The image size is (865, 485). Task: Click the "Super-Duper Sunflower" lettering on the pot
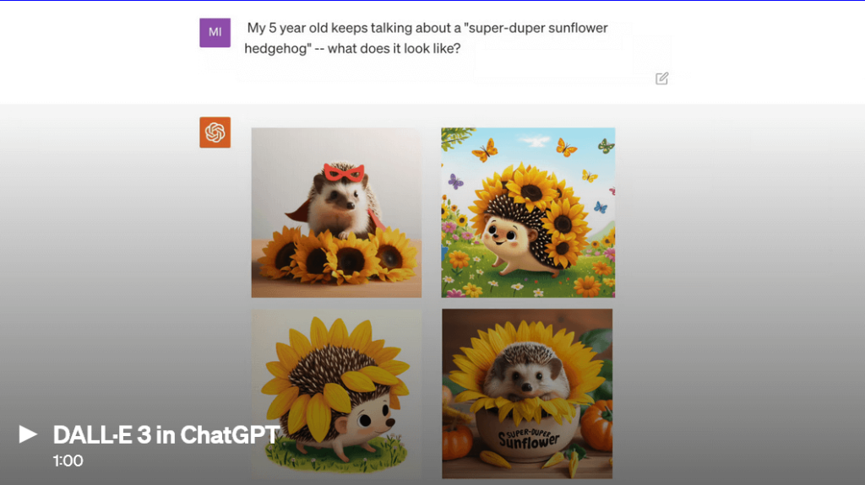click(x=529, y=438)
